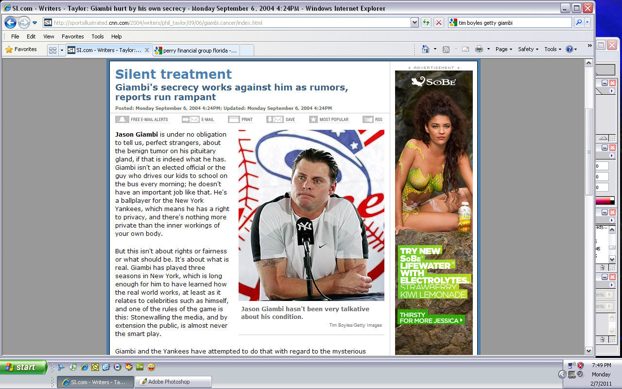Open a new blank tab

coord(247,50)
